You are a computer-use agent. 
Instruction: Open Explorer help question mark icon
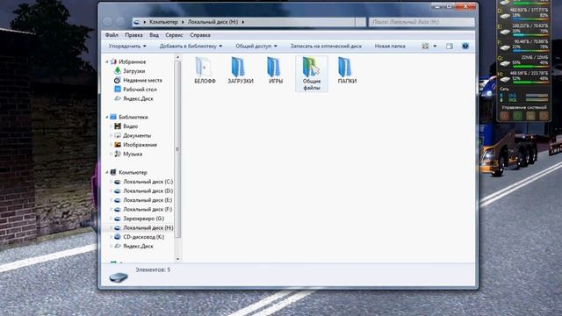[x=465, y=46]
